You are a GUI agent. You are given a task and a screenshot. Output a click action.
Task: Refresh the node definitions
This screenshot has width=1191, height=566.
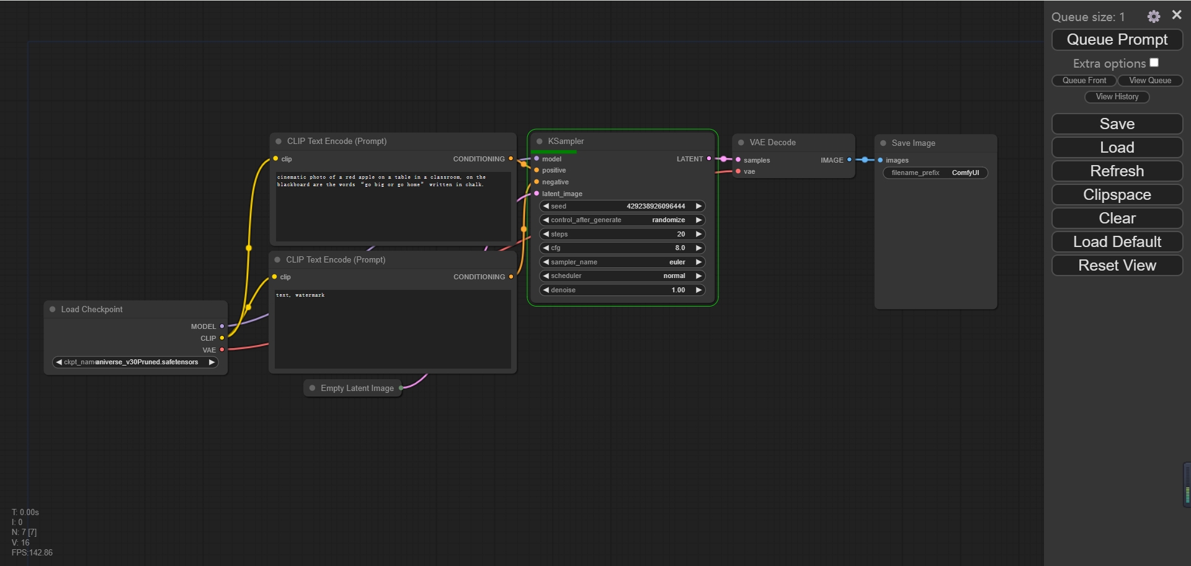coord(1117,171)
